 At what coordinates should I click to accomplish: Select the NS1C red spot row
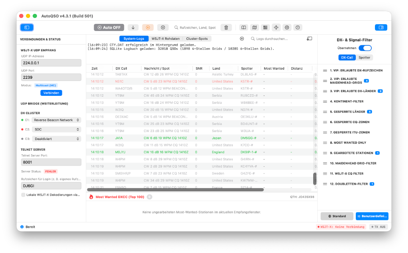pyautogui.click(x=201, y=81)
